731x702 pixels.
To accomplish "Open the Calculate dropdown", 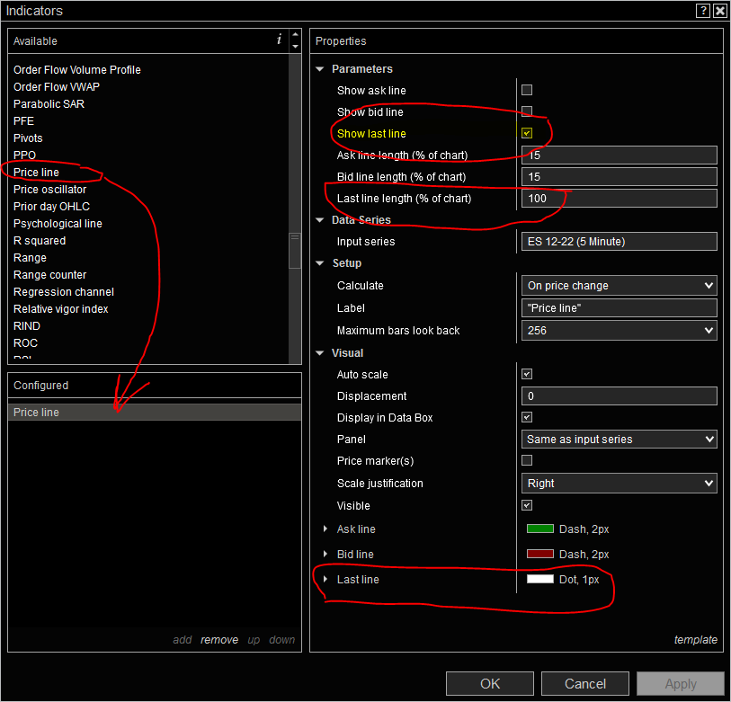I will 620,286.
